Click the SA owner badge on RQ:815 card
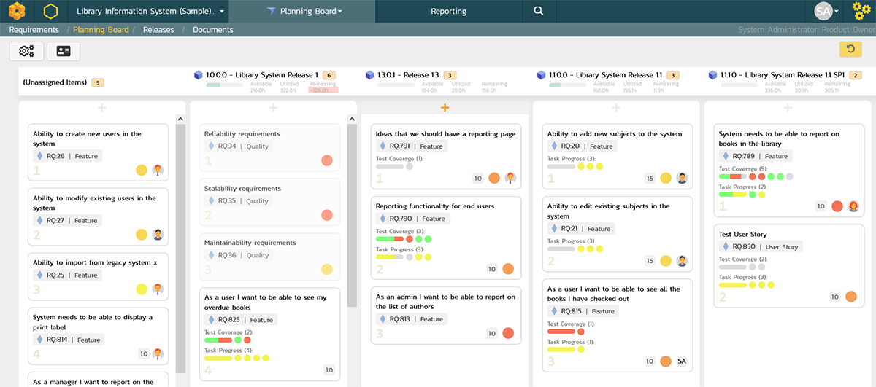 coord(682,361)
